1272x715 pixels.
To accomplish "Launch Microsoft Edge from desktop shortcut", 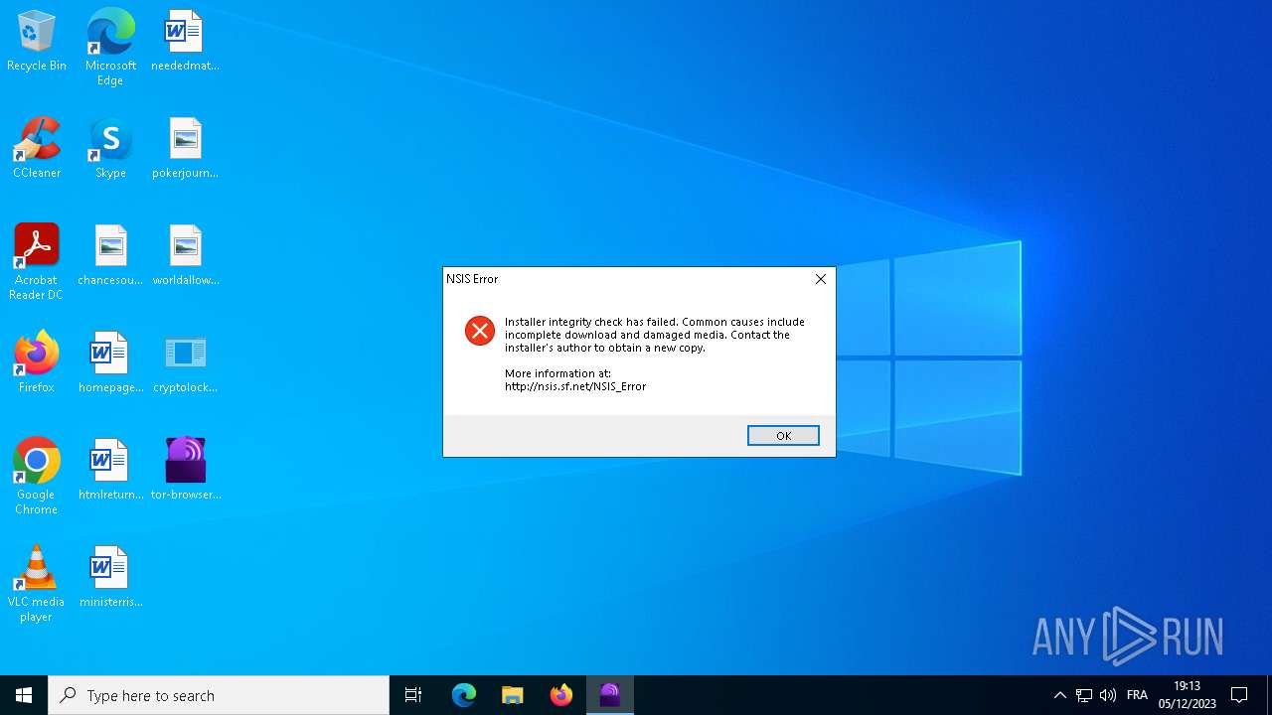I will 110,47.
